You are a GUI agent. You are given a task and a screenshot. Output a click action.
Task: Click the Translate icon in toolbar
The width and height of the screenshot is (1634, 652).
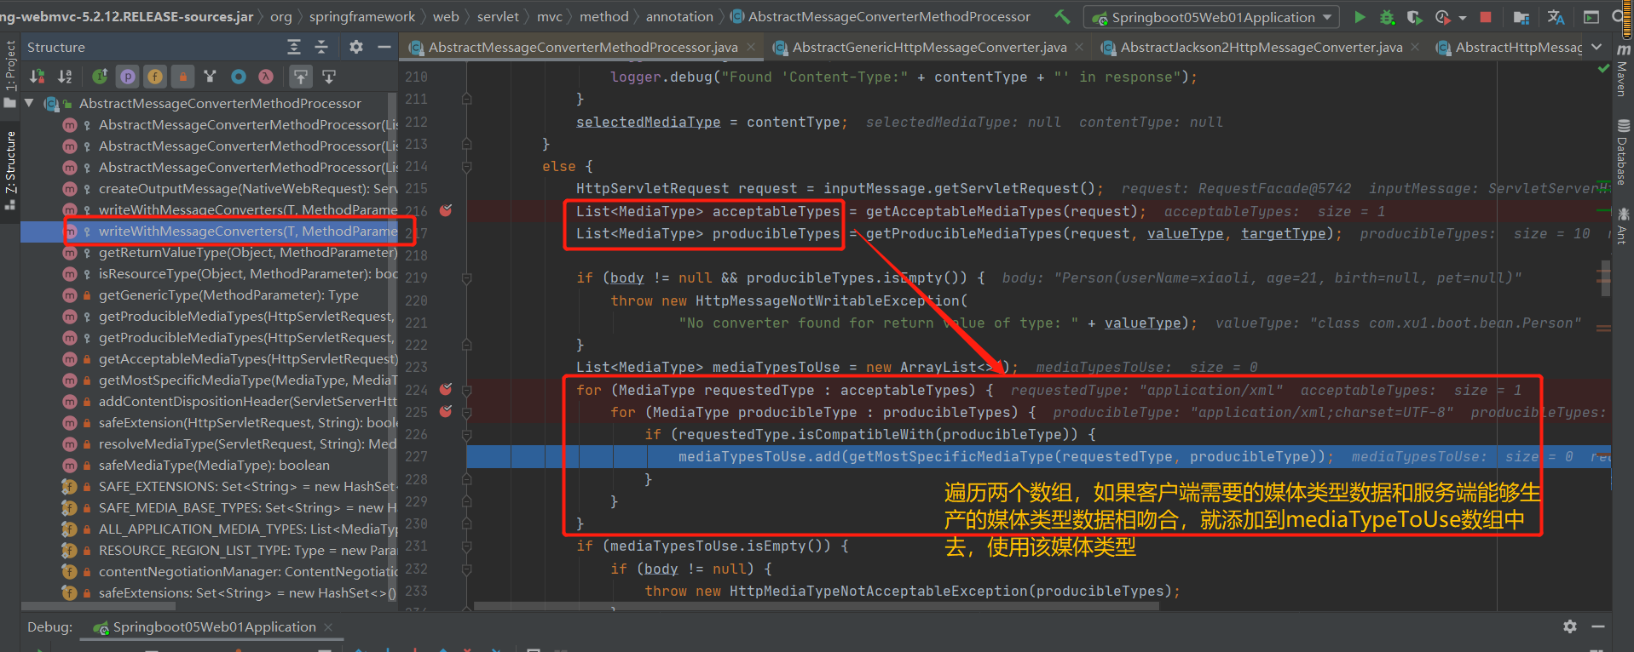click(1556, 17)
